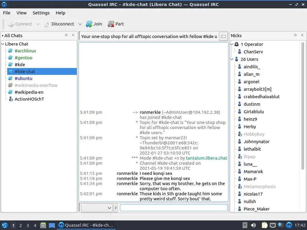Image resolution: width=307 pixels, height=230 pixels.
Task: Click the Disconnect toolbar button
Action: [x=59, y=24]
